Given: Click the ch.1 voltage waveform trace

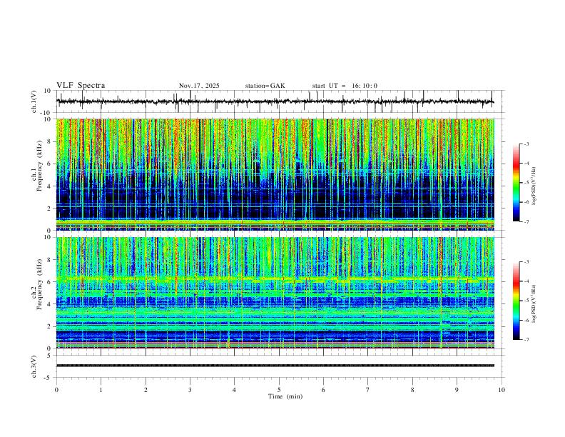Looking at the screenshot, I should pos(275,101).
